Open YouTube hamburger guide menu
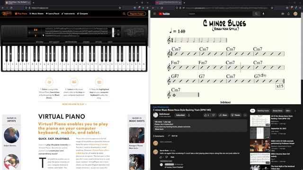 (155, 14)
